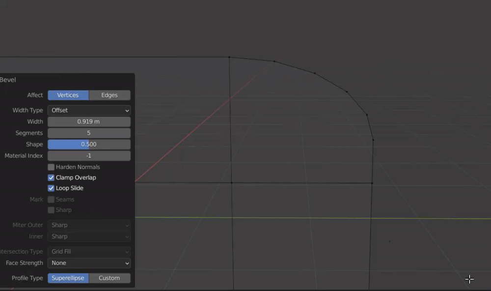Image resolution: width=491 pixels, height=291 pixels.
Task: Enable the Harden Normals checkbox
Action: (51, 167)
